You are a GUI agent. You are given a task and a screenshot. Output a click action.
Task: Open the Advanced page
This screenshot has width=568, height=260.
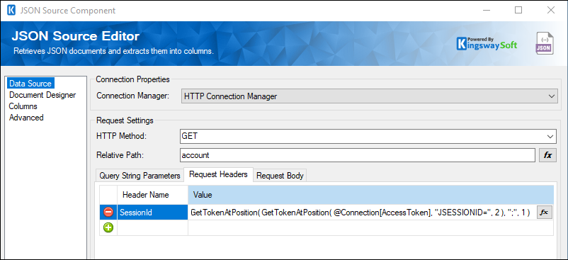point(26,118)
